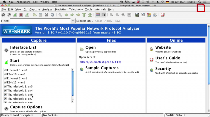
Task: Expand the Filter history dropdown arrow
Action: pyautogui.click(x=73, y=21)
